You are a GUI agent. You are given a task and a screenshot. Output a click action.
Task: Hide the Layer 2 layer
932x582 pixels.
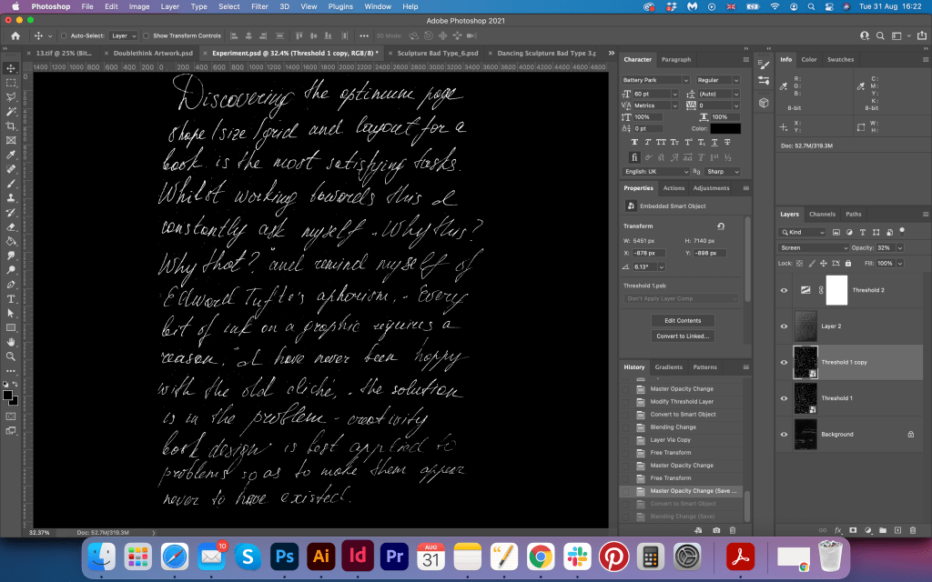coord(785,326)
